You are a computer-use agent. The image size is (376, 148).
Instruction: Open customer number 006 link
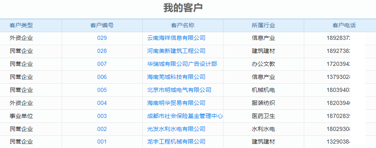point(102,77)
